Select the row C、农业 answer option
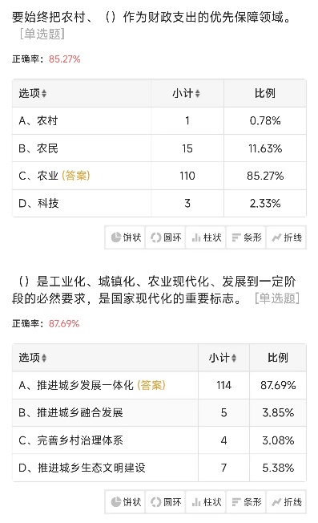Viewport: 318px width, 523px height. coord(159,176)
